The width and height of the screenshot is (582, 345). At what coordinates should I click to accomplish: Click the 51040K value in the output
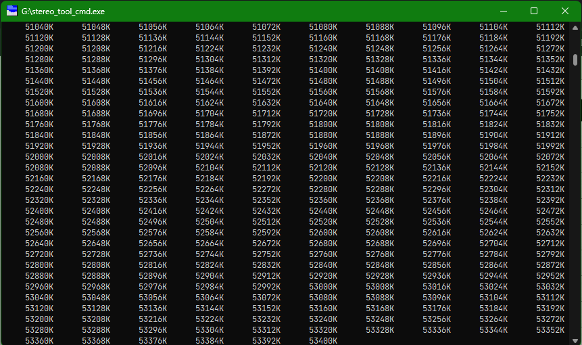point(39,27)
